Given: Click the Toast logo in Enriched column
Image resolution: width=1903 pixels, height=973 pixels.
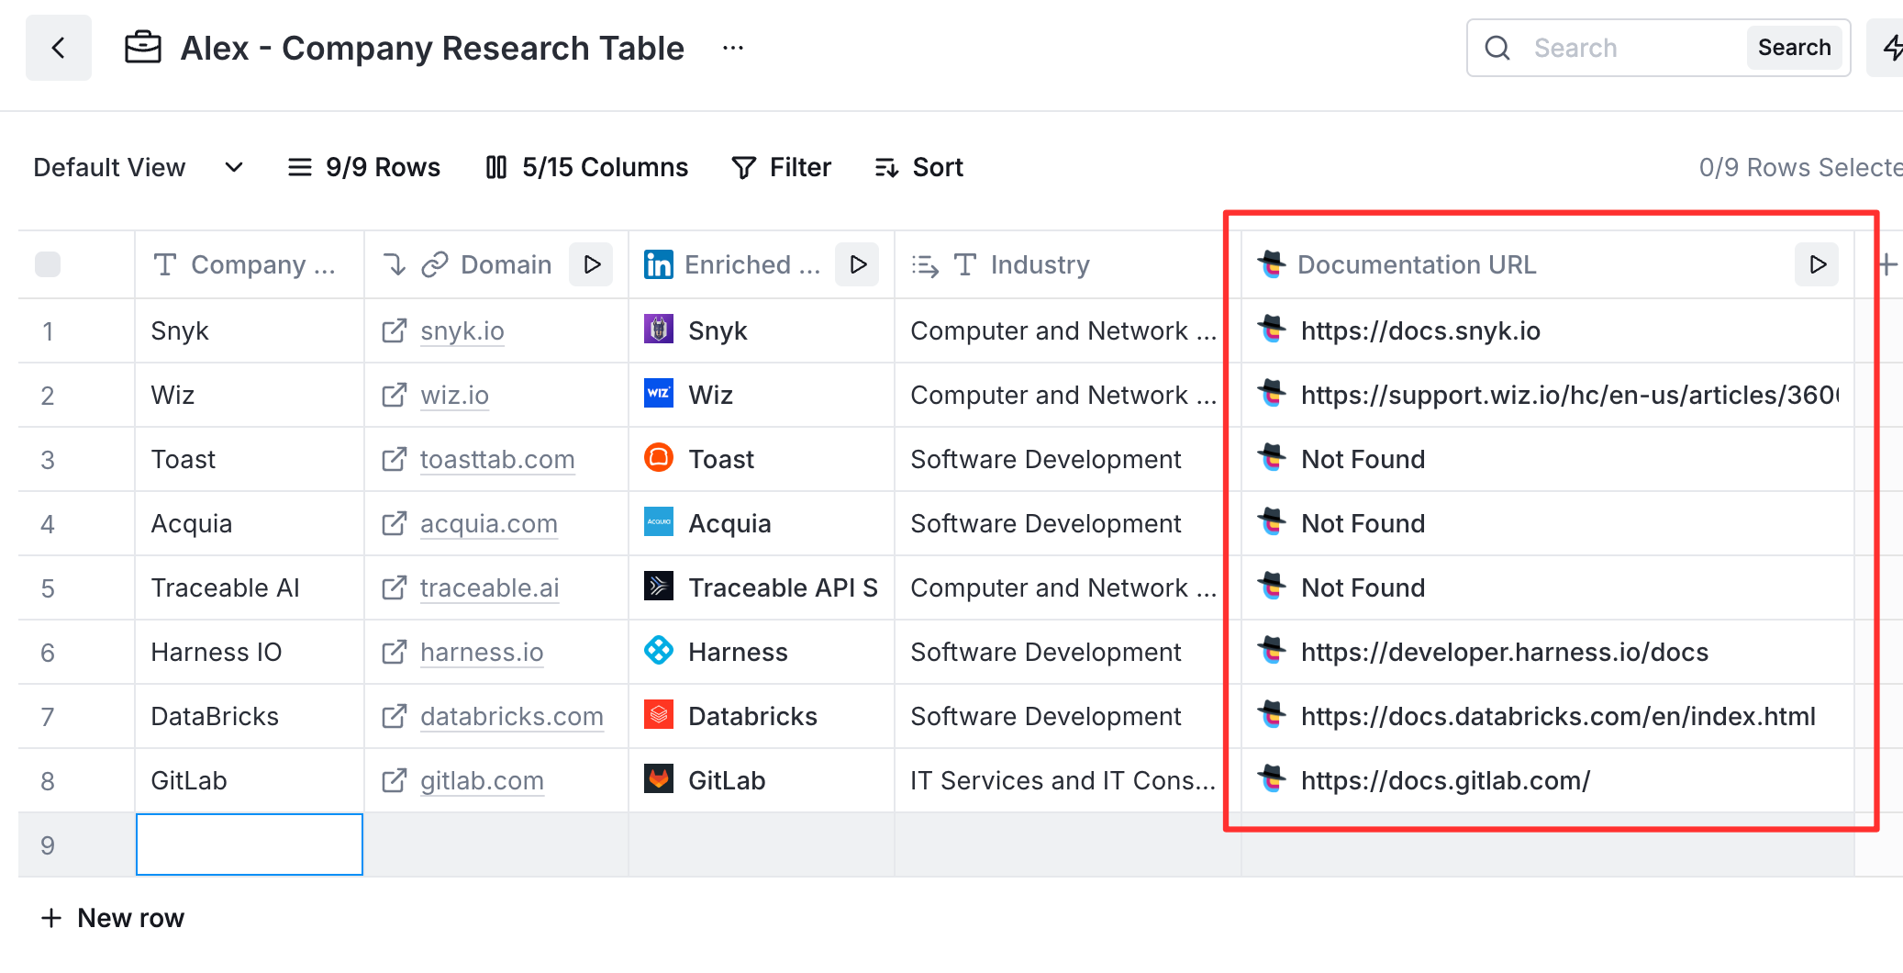Looking at the screenshot, I should click(659, 457).
